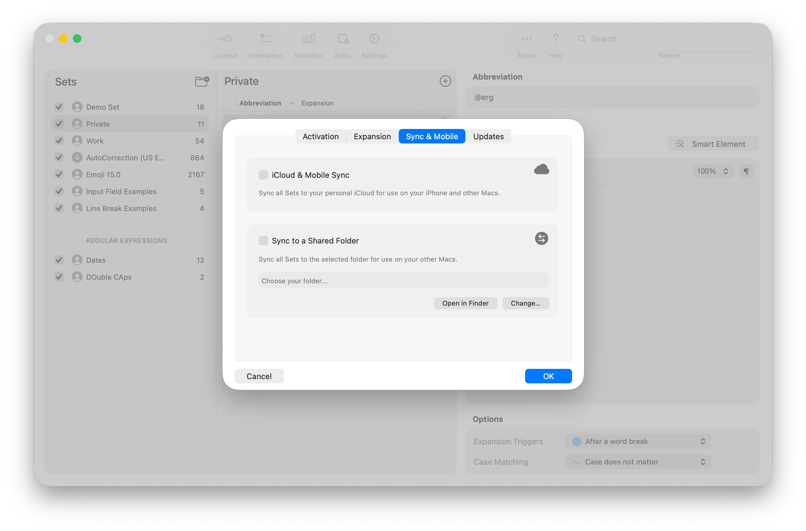Open the 100% zoom dropdown
Image resolution: width=806 pixels, height=531 pixels.
(713, 171)
